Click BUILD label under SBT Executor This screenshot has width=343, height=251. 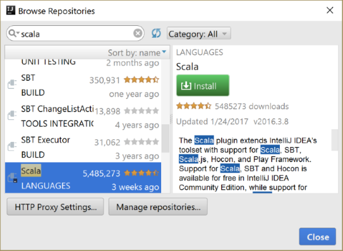click(33, 155)
